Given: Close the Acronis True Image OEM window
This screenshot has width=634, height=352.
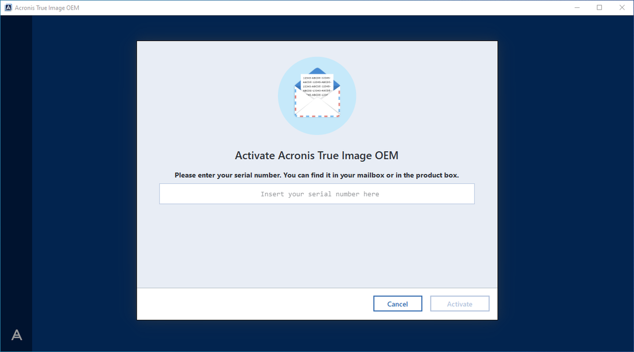Looking at the screenshot, I should 622,7.
